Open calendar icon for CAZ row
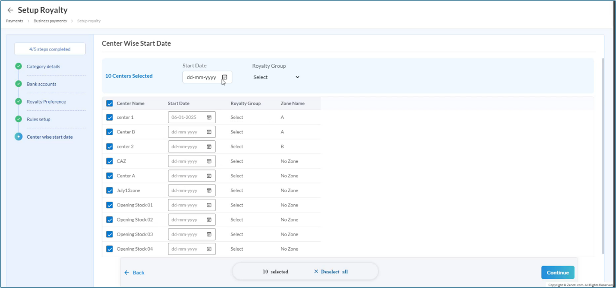This screenshot has height=288, width=616. 209,161
